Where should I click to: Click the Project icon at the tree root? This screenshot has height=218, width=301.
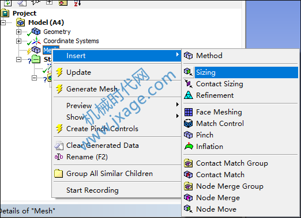pos(5,13)
